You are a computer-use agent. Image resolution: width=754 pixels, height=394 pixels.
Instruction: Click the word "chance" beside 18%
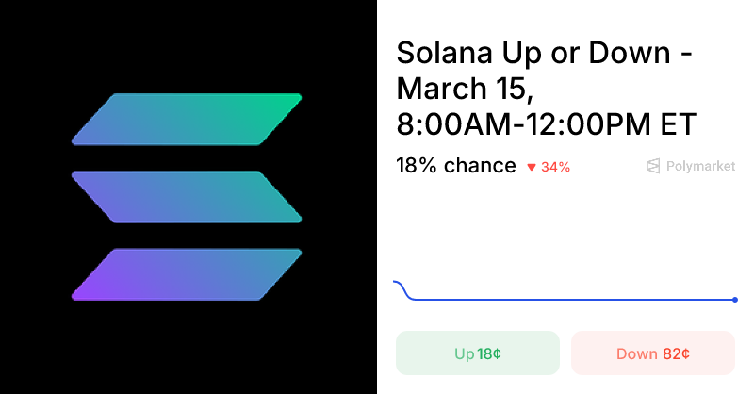tap(480, 166)
